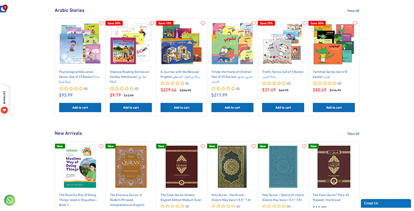Toggle wishlist heart on Traffic Series

[305, 23]
